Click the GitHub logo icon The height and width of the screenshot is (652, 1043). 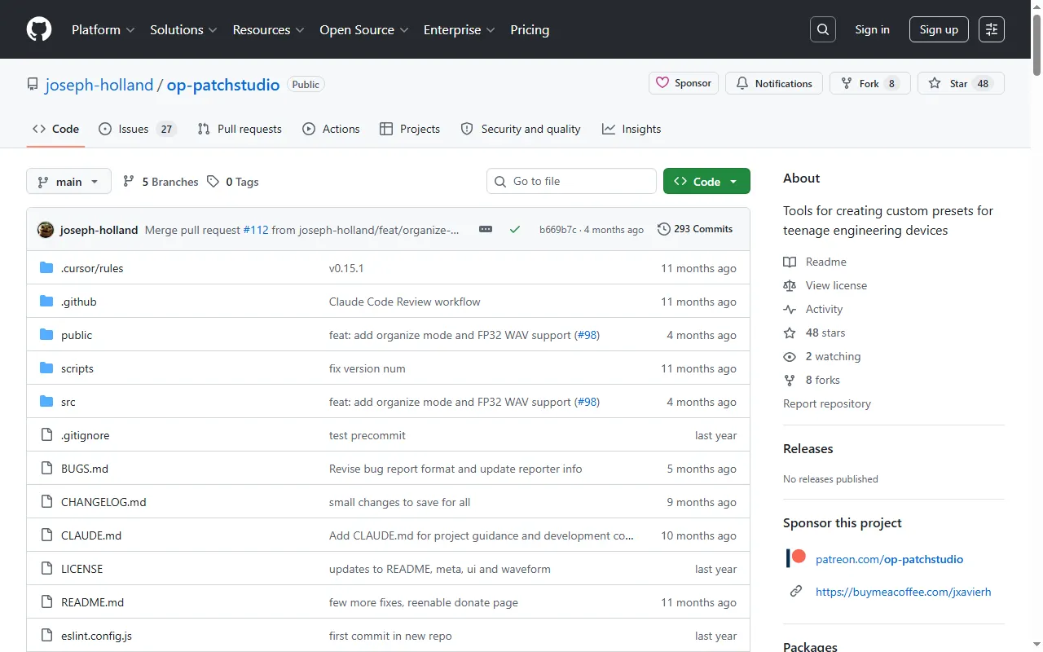[x=39, y=29]
